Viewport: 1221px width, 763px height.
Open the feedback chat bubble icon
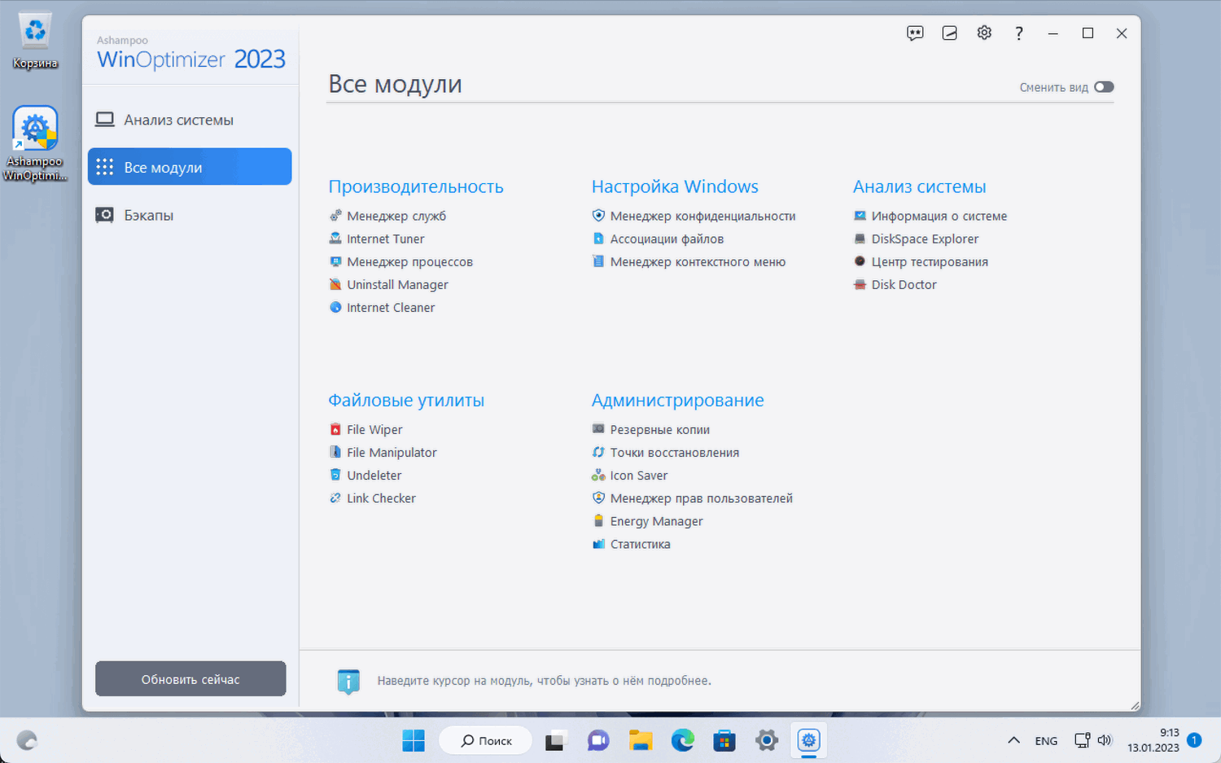915,33
